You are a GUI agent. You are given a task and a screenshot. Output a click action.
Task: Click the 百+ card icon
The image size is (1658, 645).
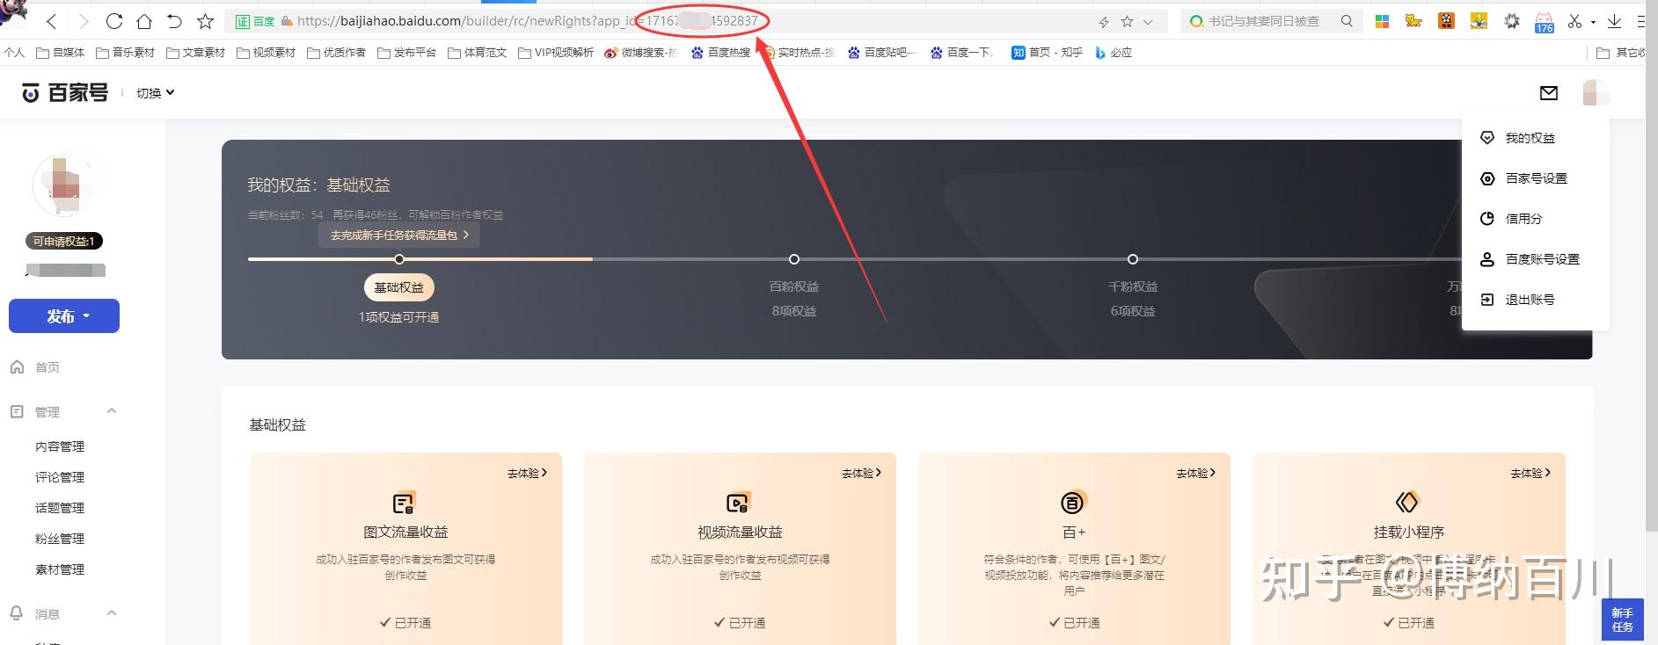[1073, 503]
